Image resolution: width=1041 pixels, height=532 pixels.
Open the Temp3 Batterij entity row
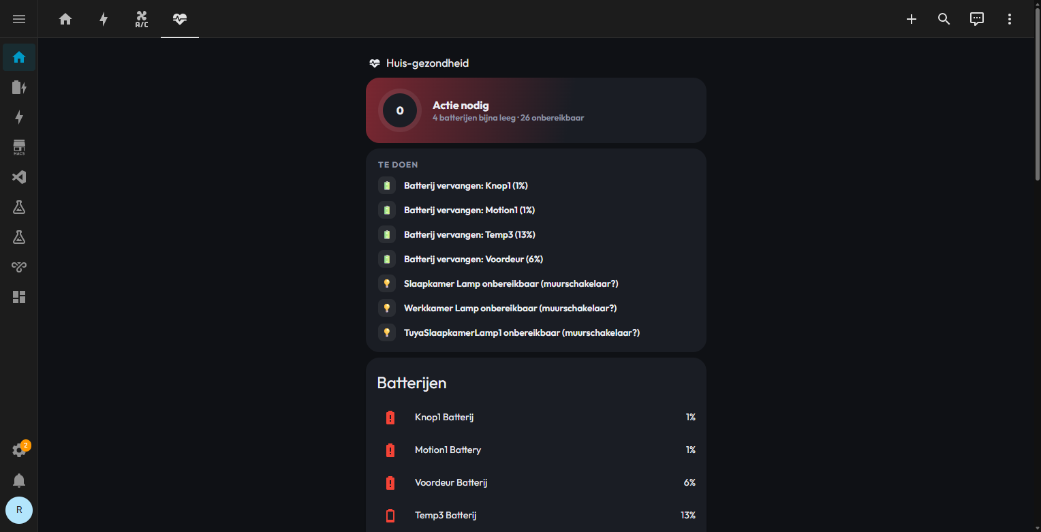coord(536,515)
